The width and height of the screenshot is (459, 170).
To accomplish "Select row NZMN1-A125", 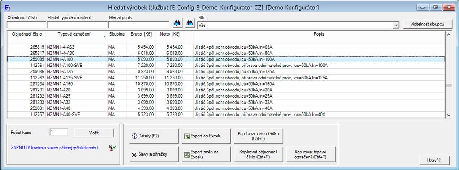I will pos(226,71).
